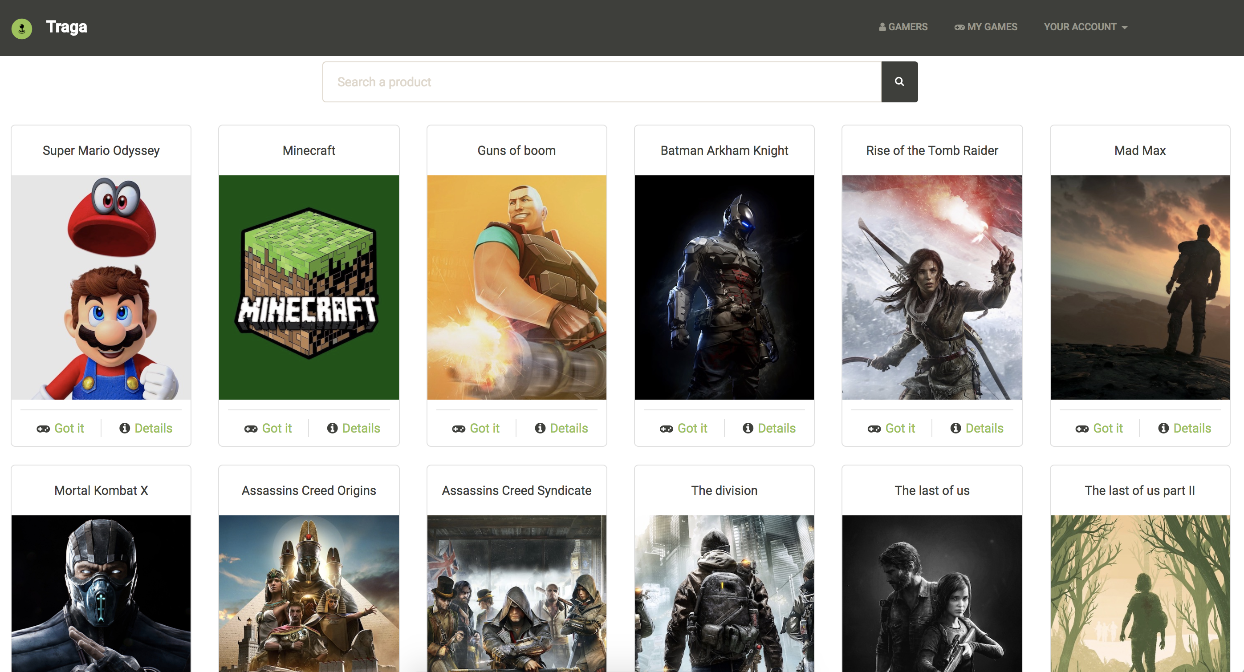Click info icon on Mad Max card
This screenshot has height=672, width=1244.
point(1163,428)
